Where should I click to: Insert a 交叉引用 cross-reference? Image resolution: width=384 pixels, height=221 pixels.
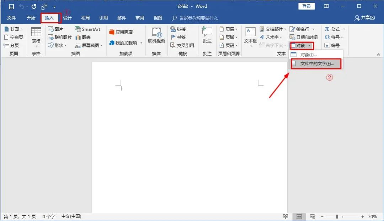pyautogui.click(x=182, y=45)
